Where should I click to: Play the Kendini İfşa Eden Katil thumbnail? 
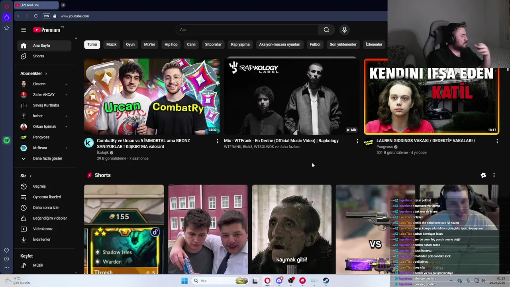431,97
